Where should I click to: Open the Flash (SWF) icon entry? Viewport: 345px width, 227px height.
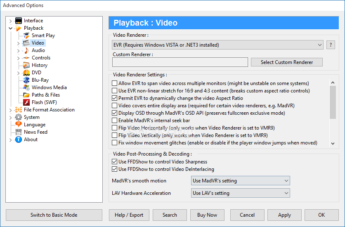[26, 102]
